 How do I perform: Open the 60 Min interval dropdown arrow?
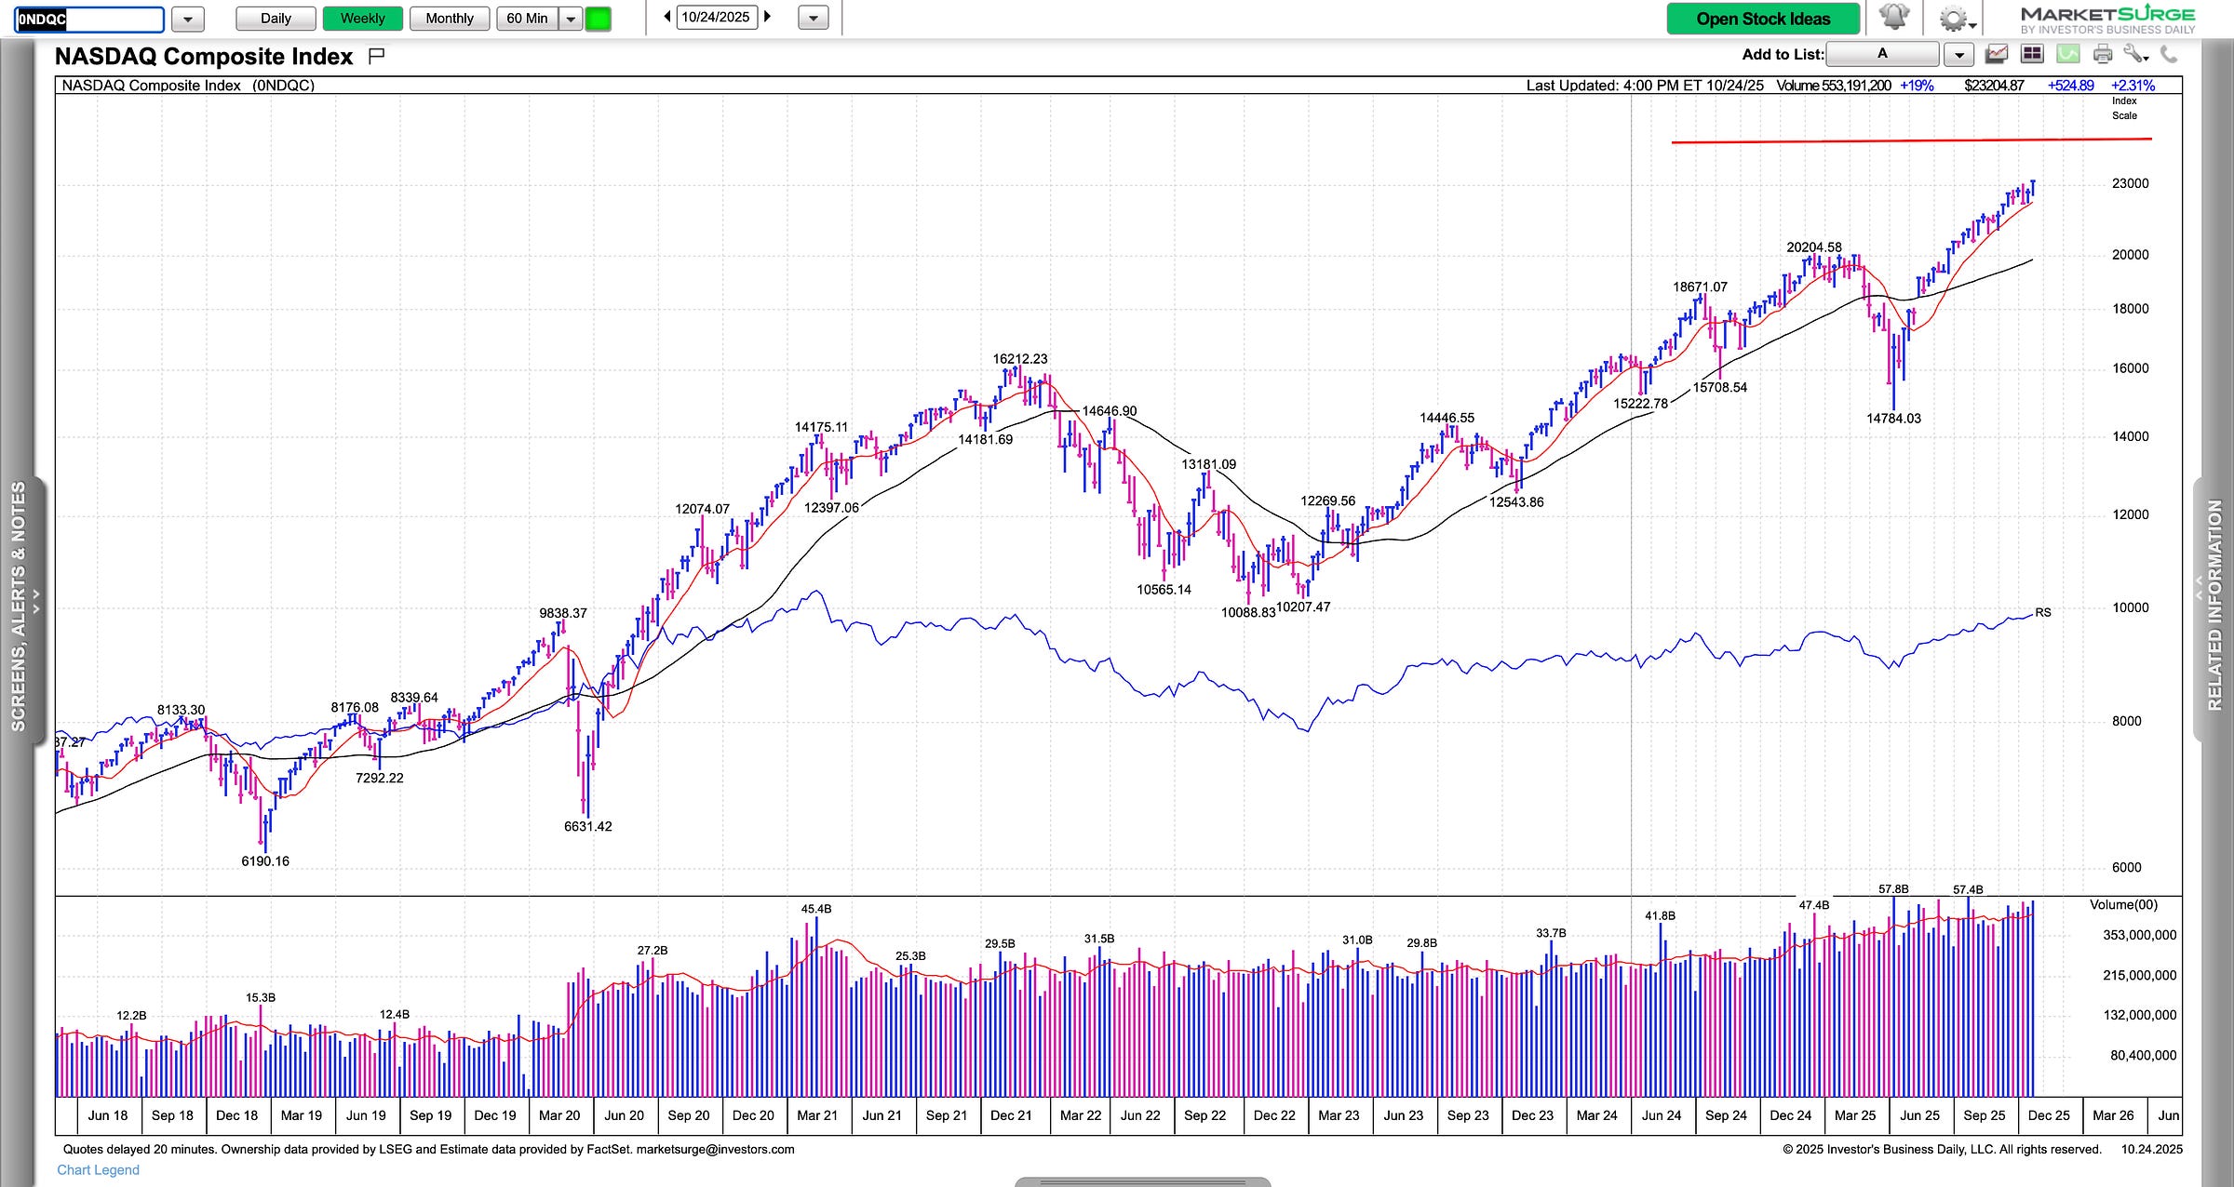click(x=571, y=19)
